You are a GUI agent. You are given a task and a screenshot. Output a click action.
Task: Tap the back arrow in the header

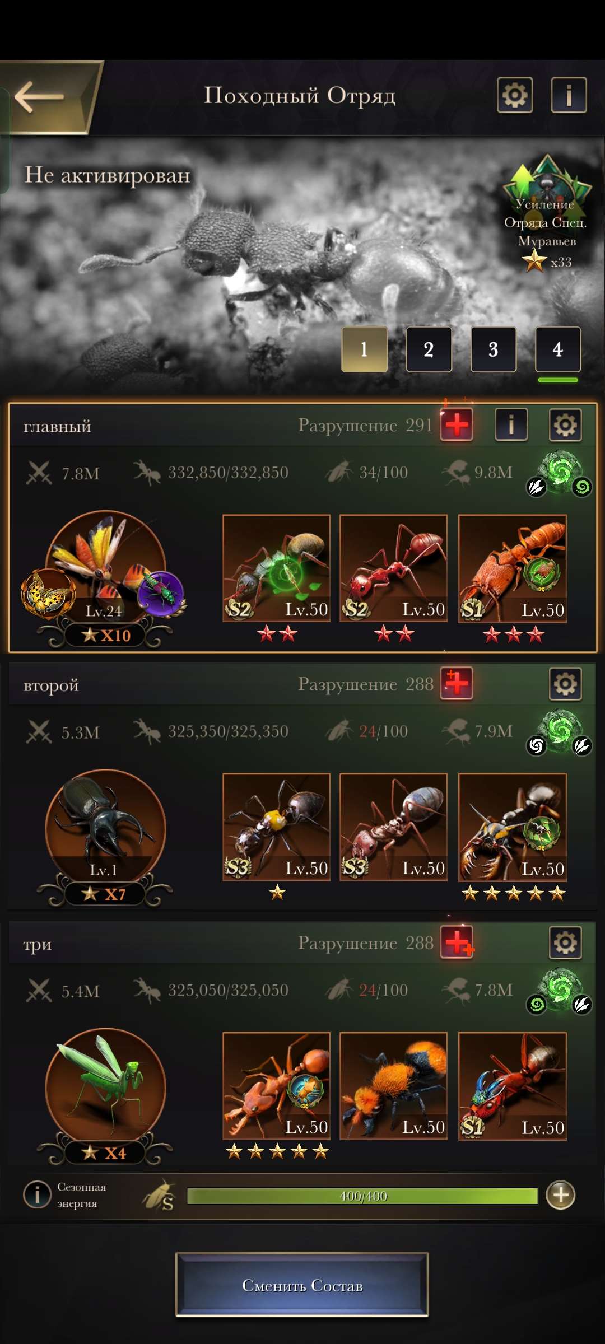[39, 97]
